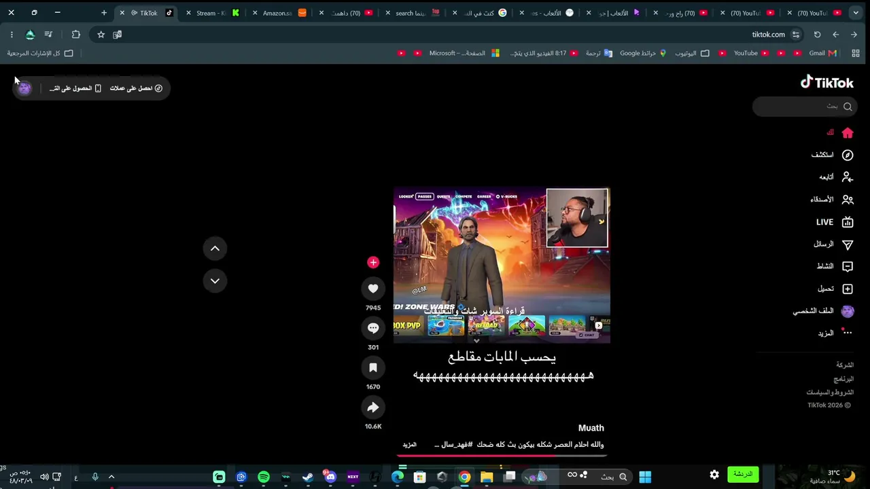This screenshot has width=870, height=489.
Task: Open the Google Maps bookmark
Action: coord(643,53)
